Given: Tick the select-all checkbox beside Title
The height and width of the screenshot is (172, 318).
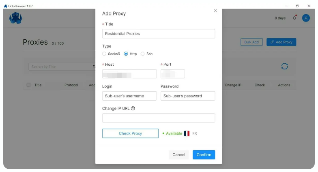Looking at the screenshot, I should pos(28,85).
